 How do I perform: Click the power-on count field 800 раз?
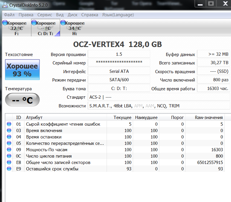(x=213, y=80)
